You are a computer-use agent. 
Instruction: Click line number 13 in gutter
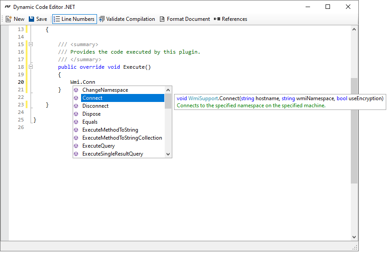click(x=21, y=29)
